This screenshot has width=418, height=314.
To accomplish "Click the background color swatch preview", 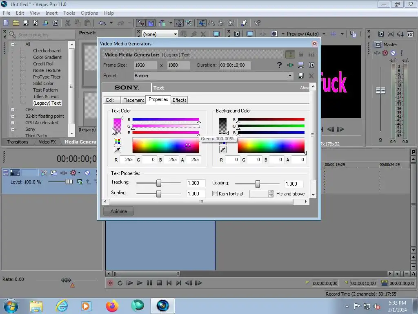I will (222, 126).
